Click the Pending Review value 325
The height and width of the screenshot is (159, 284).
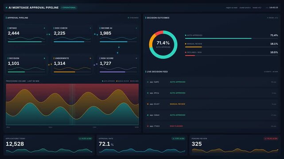(x=197, y=144)
